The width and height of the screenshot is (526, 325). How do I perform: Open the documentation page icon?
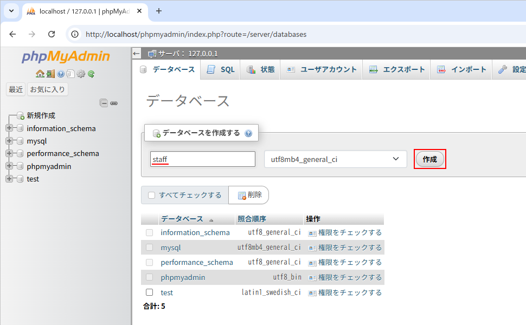click(70, 73)
